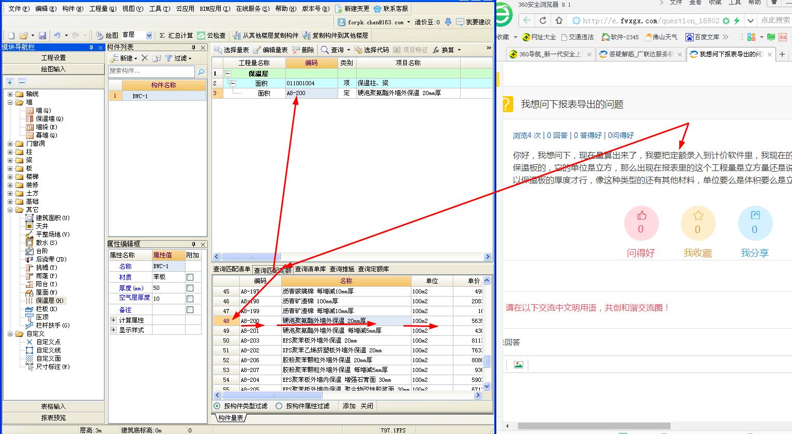Open the 首层 floor dropdown
The width and height of the screenshot is (792, 434).
[149, 36]
